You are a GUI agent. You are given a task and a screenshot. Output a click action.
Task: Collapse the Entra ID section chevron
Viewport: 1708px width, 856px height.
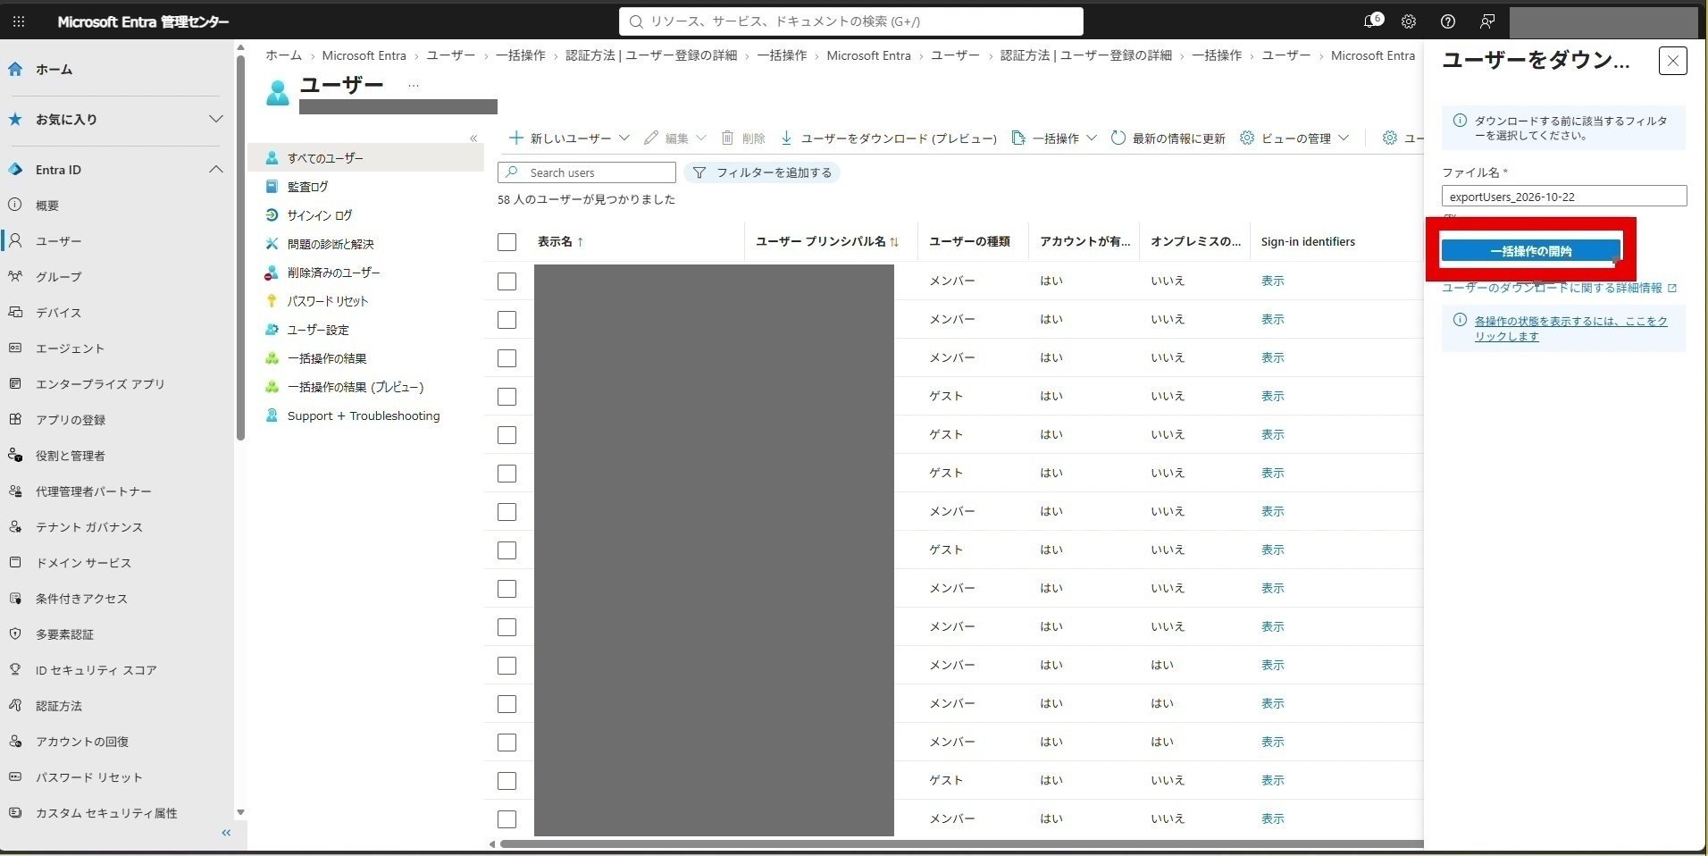215,169
